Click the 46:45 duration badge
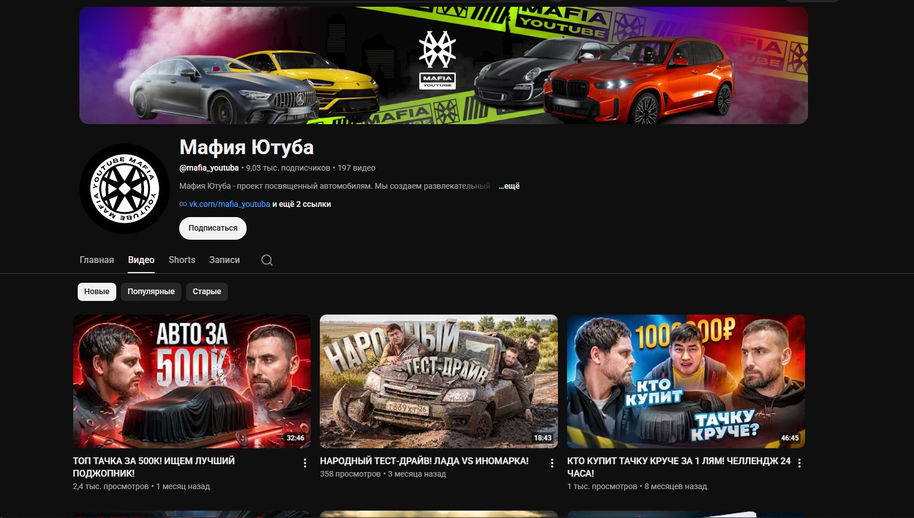This screenshot has height=518, width=914. point(790,438)
